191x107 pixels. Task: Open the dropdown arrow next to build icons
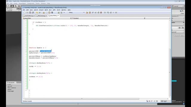point(64,12)
